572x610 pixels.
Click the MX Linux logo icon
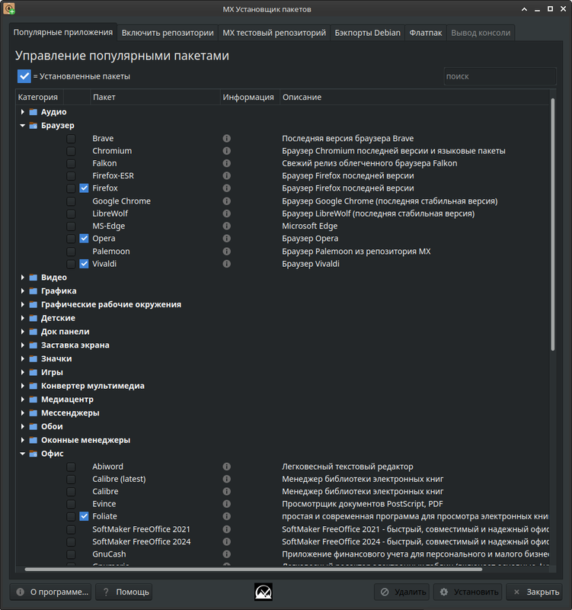pos(264,592)
